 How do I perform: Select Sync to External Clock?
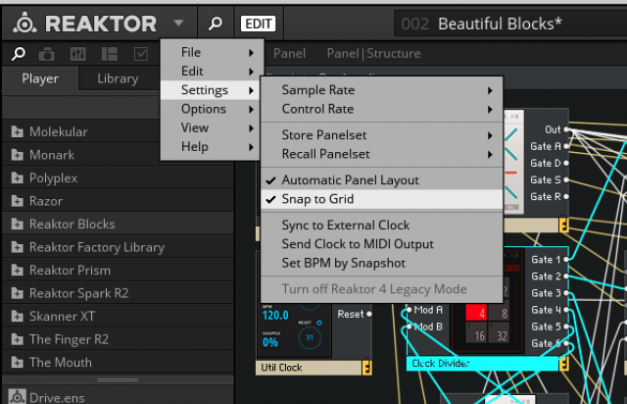pyautogui.click(x=345, y=226)
